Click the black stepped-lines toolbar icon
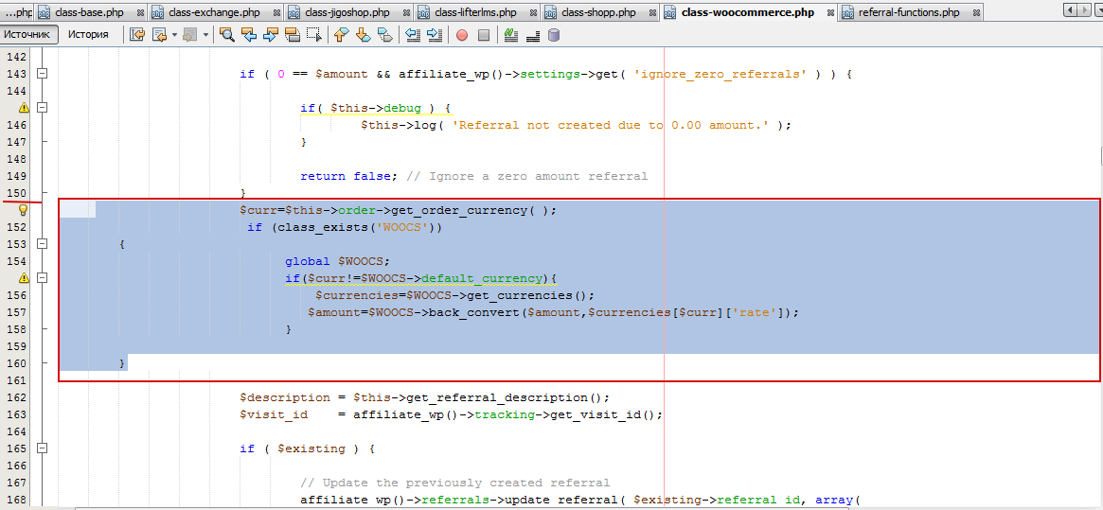The width and height of the screenshot is (1103, 510). pyautogui.click(x=532, y=34)
